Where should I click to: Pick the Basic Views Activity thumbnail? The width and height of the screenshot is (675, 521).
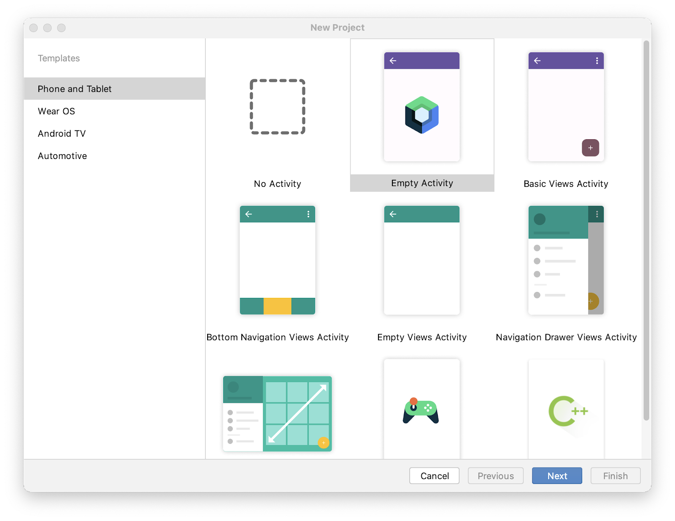coord(566,107)
